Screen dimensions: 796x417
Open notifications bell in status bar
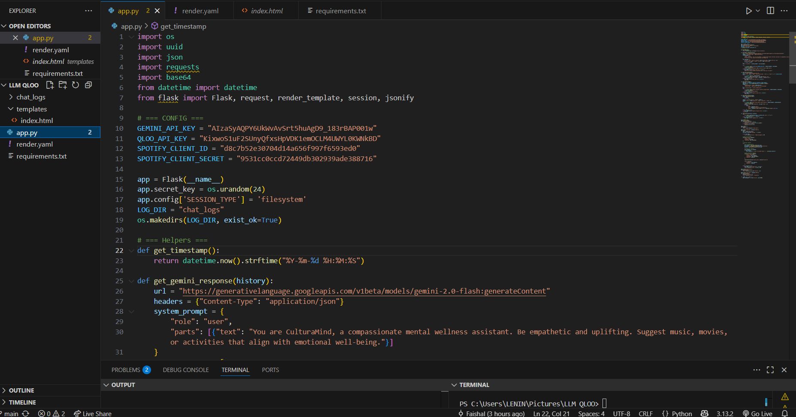(x=784, y=413)
